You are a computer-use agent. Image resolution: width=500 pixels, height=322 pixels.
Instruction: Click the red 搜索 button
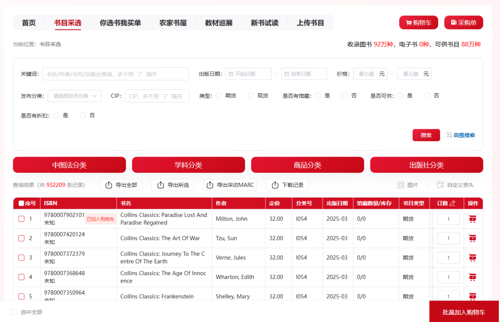(426, 135)
